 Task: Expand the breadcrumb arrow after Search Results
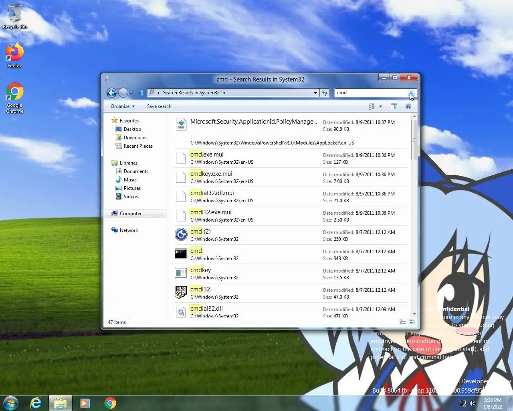click(224, 93)
